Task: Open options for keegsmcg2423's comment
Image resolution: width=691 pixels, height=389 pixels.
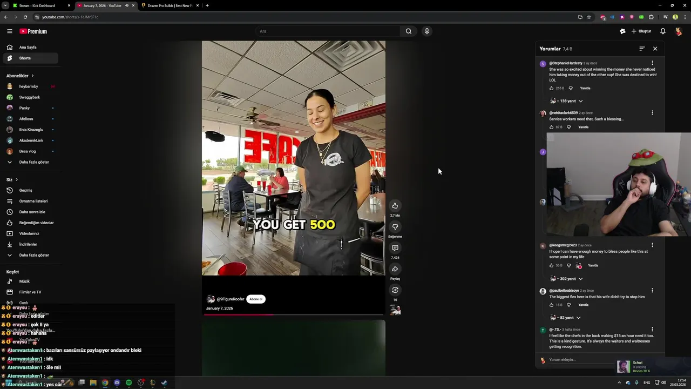Action: [x=652, y=245]
